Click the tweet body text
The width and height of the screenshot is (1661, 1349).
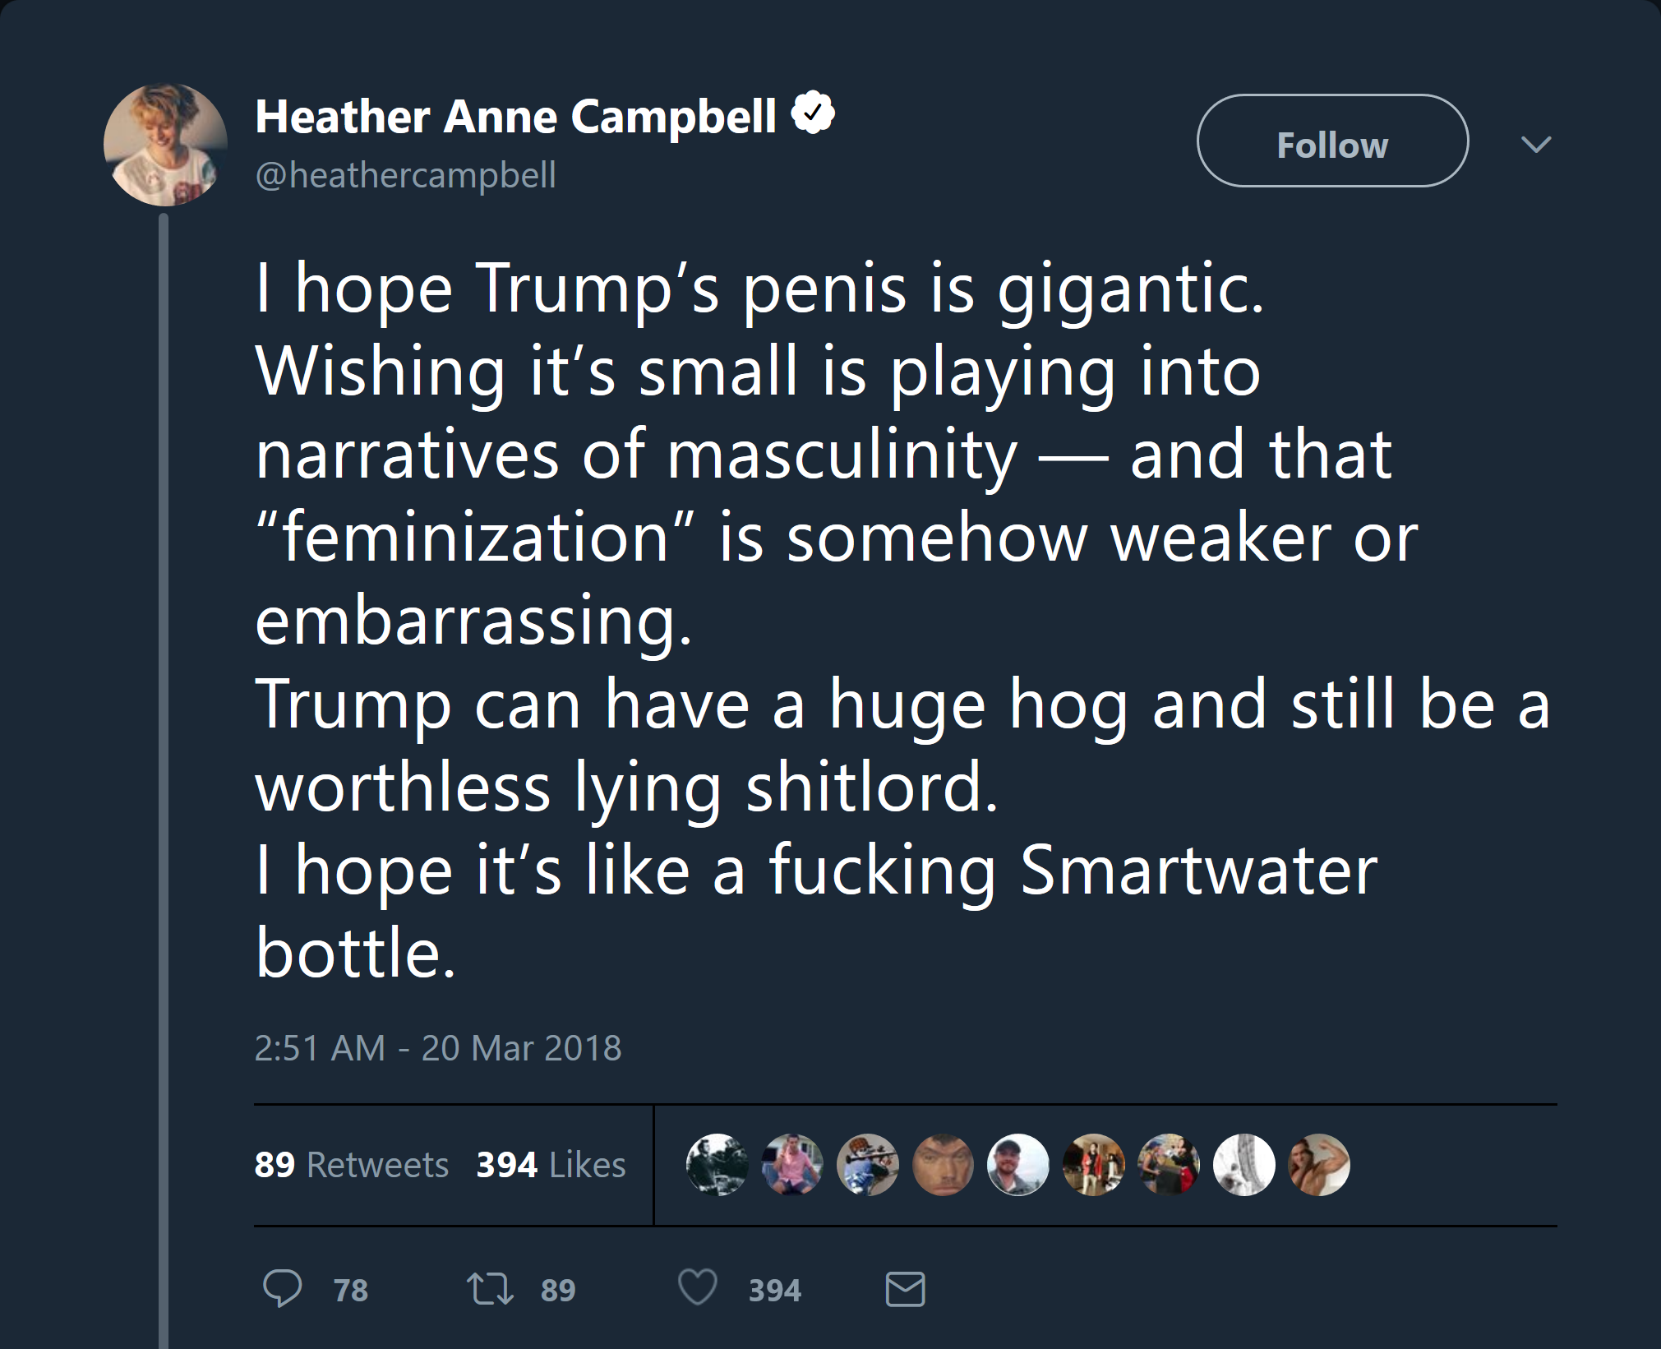point(822,619)
